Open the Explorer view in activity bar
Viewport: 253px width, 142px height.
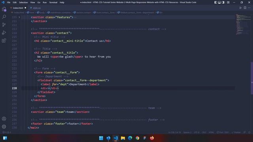coord(4,9)
